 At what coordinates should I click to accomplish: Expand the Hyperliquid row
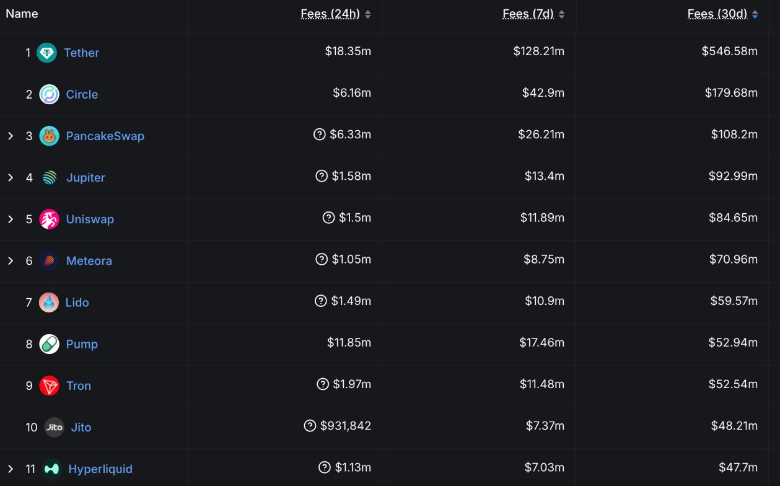pos(11,469)
